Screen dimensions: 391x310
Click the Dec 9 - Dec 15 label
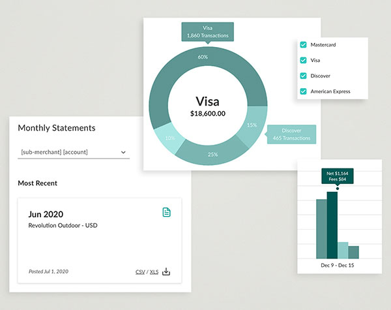point(338,265)
